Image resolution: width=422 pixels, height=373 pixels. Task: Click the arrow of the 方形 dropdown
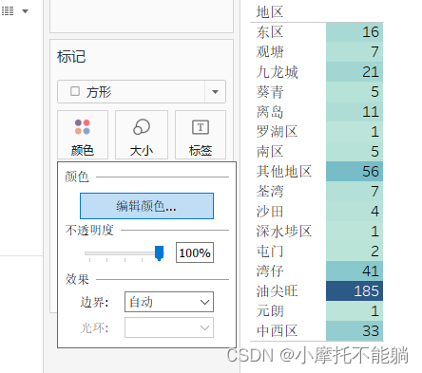click(215, 92)
